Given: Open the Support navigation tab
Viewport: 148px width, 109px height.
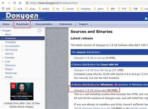Looking at the screenshot, I should [x=84, y=24].
